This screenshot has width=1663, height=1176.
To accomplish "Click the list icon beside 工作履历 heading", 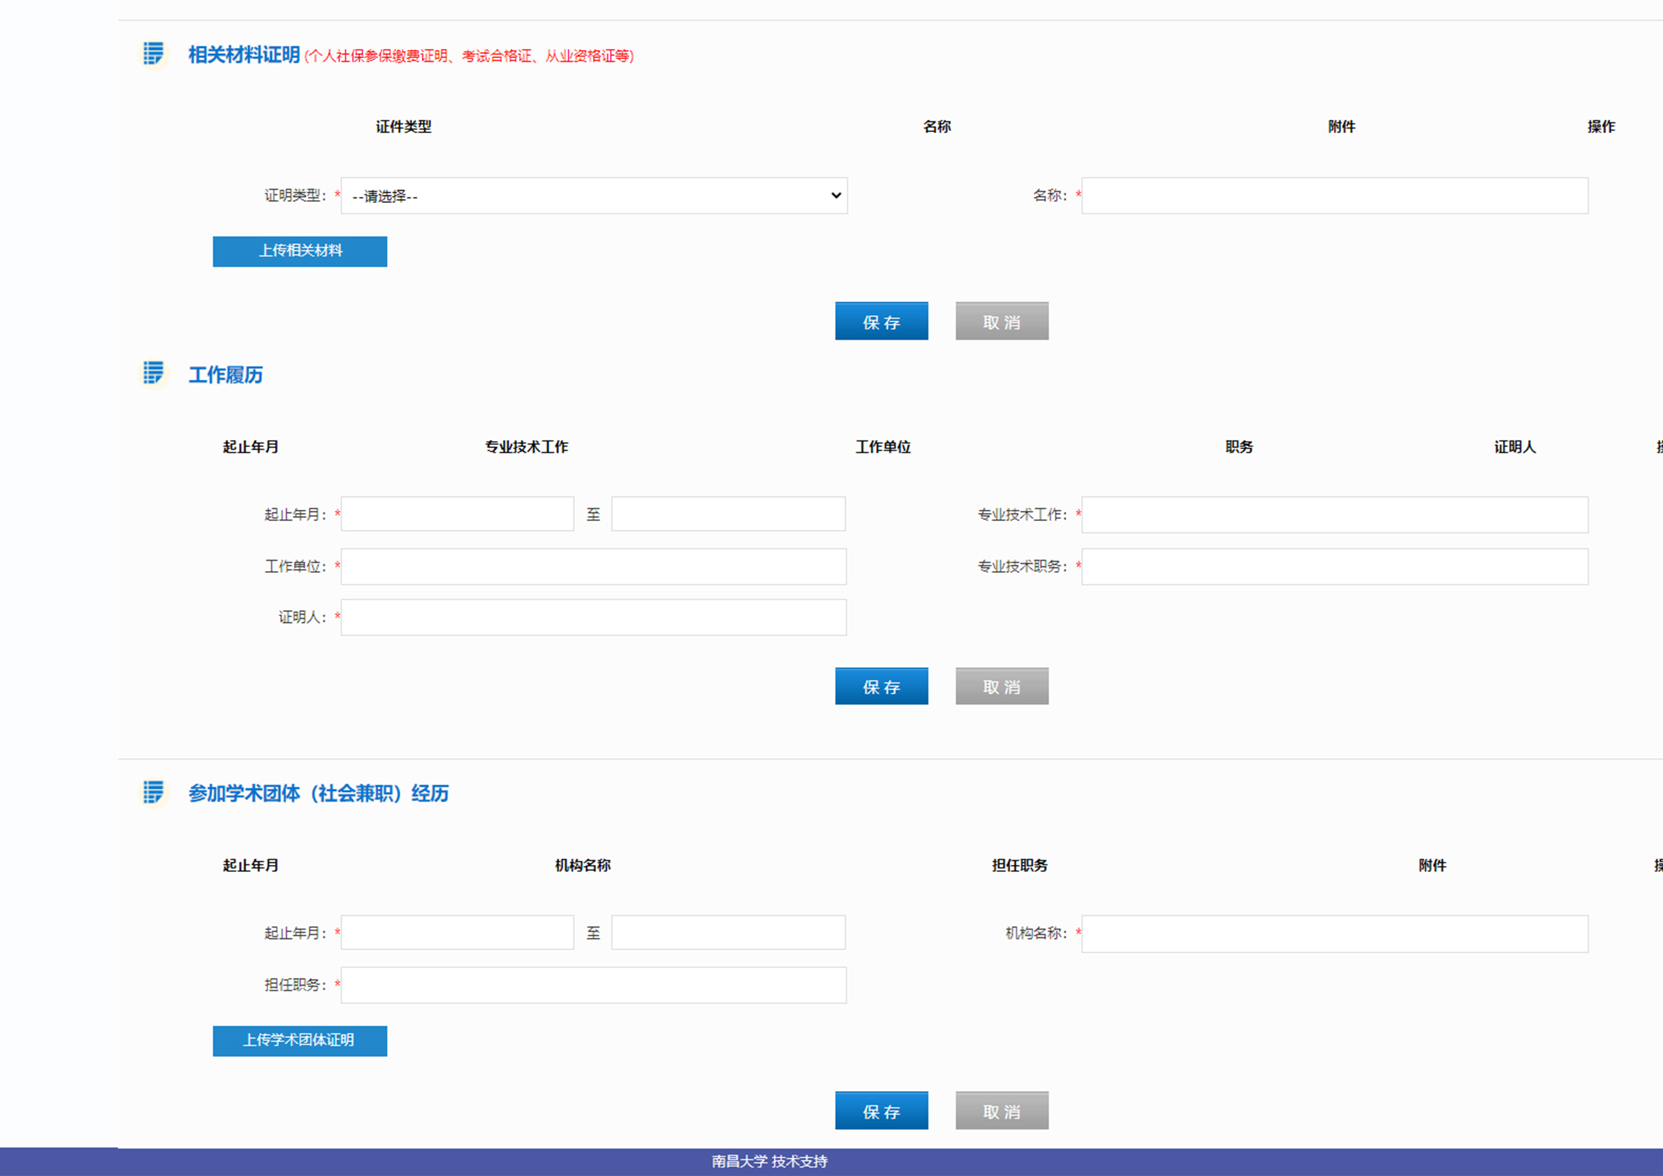I will point(154,373).
